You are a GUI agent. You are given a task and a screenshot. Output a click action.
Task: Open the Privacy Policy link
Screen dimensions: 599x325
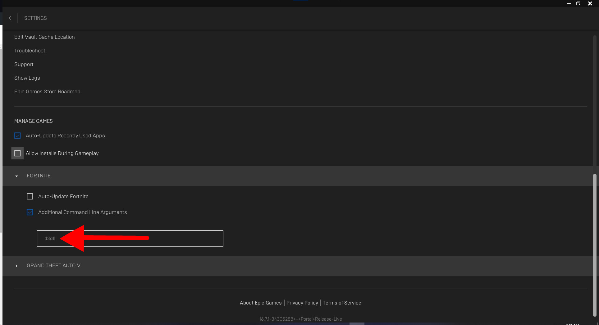(302, 303)
